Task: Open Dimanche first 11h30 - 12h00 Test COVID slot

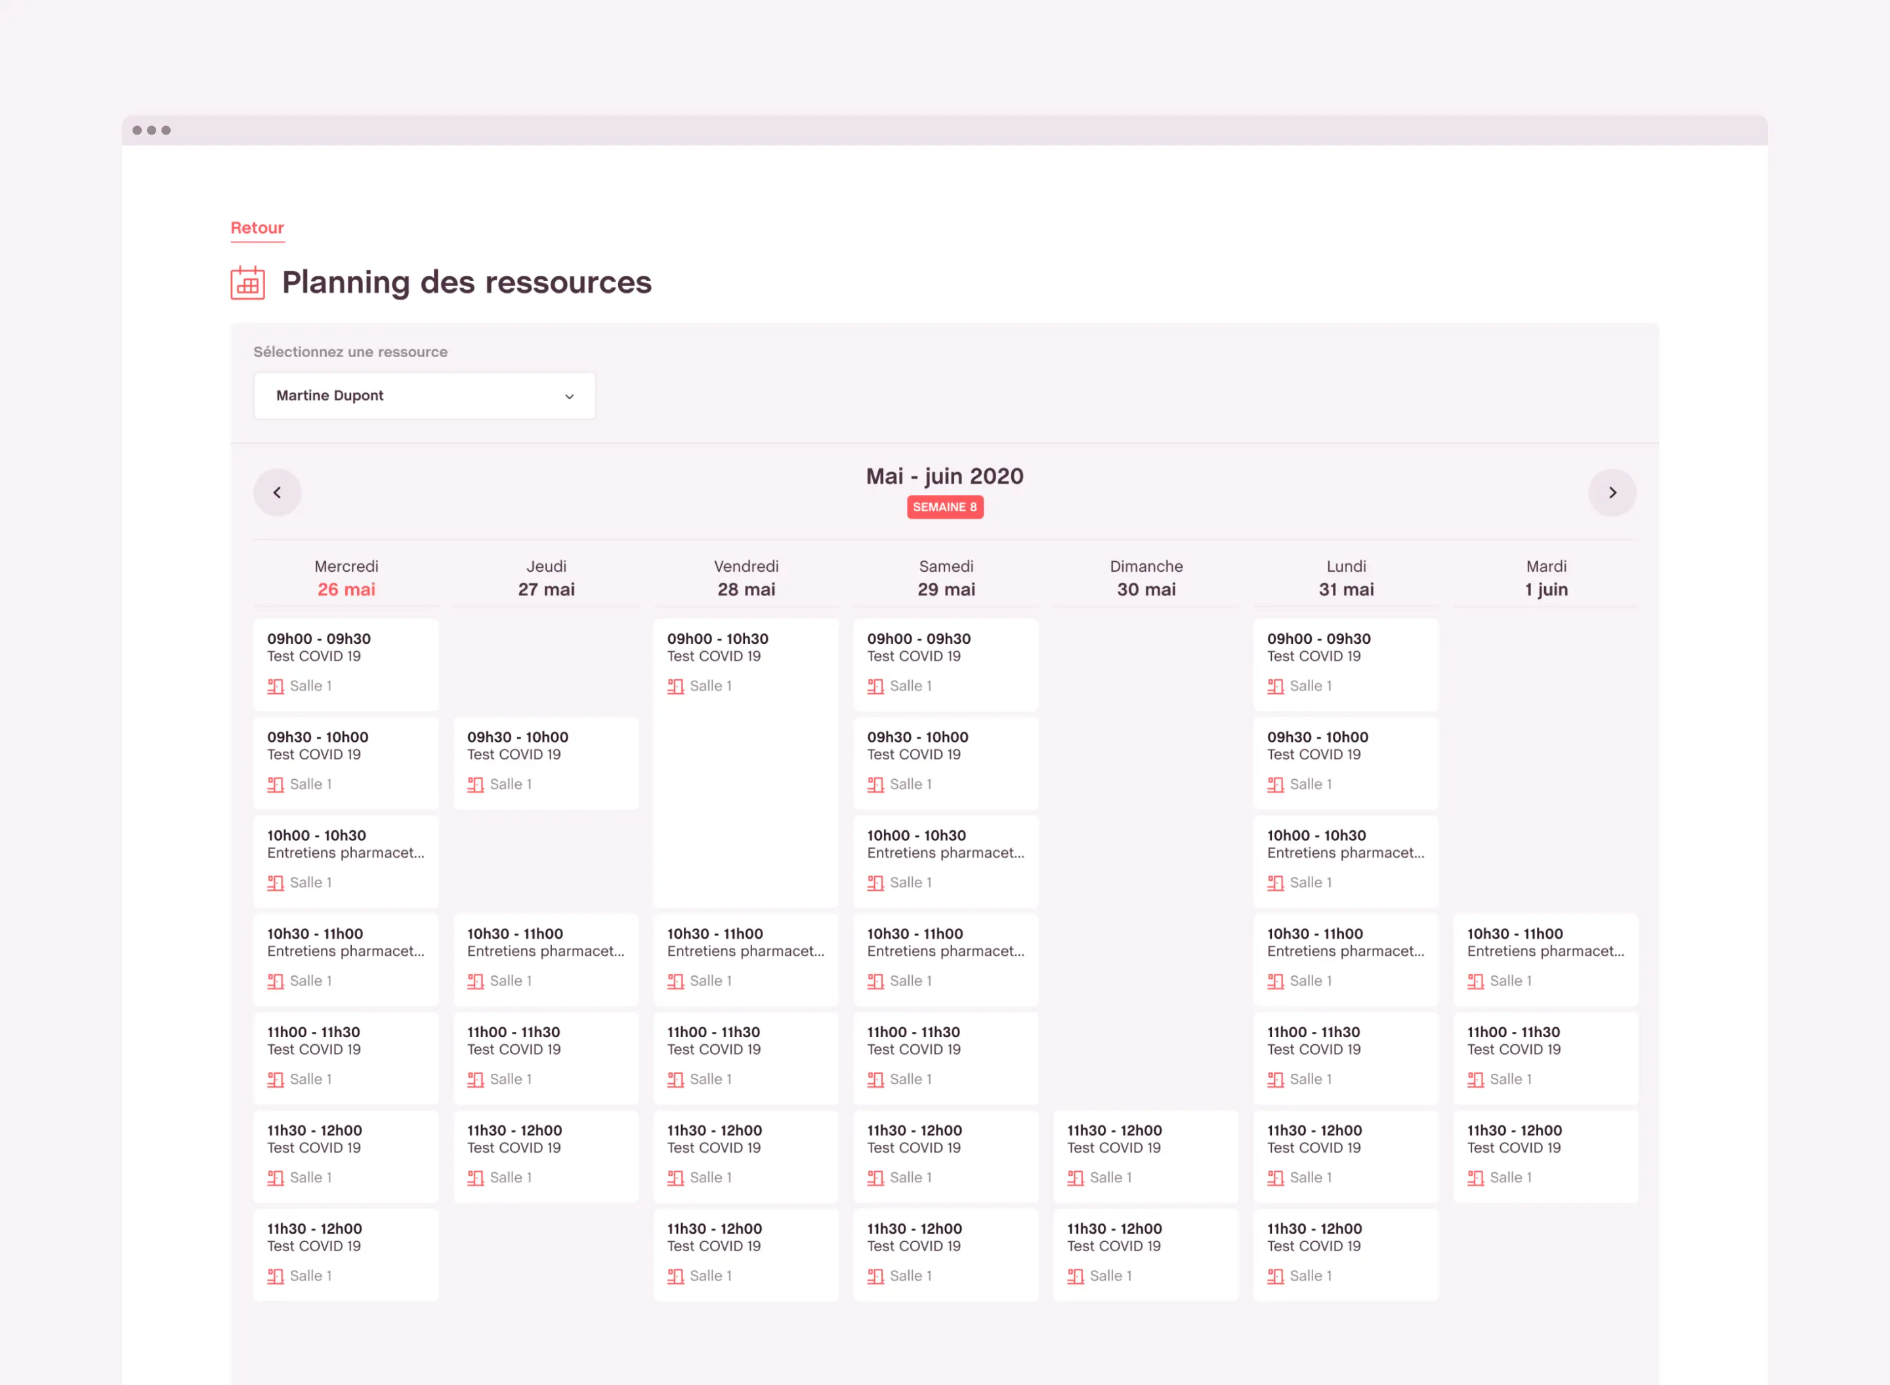Action: pos(1146,1155)
